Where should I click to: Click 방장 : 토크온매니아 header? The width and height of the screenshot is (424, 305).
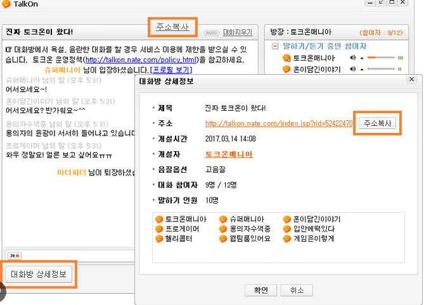[x=300, y=32]
